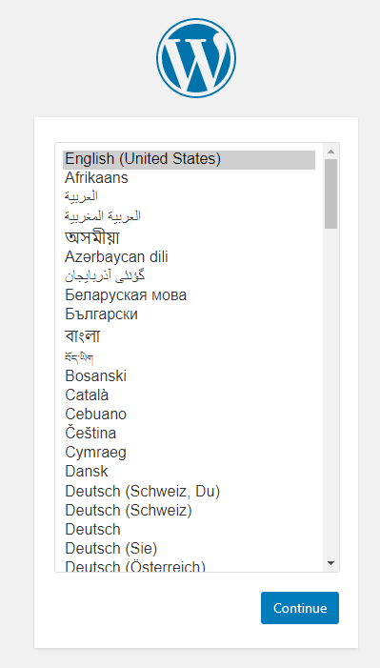Select Bosanski from the language list
This screenshot has width=380, height=668.
click(x=190, y=376)
